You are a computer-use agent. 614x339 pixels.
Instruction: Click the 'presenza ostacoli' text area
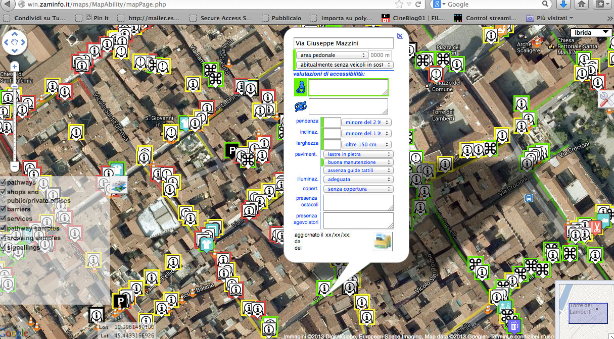(x=358, y=203)
